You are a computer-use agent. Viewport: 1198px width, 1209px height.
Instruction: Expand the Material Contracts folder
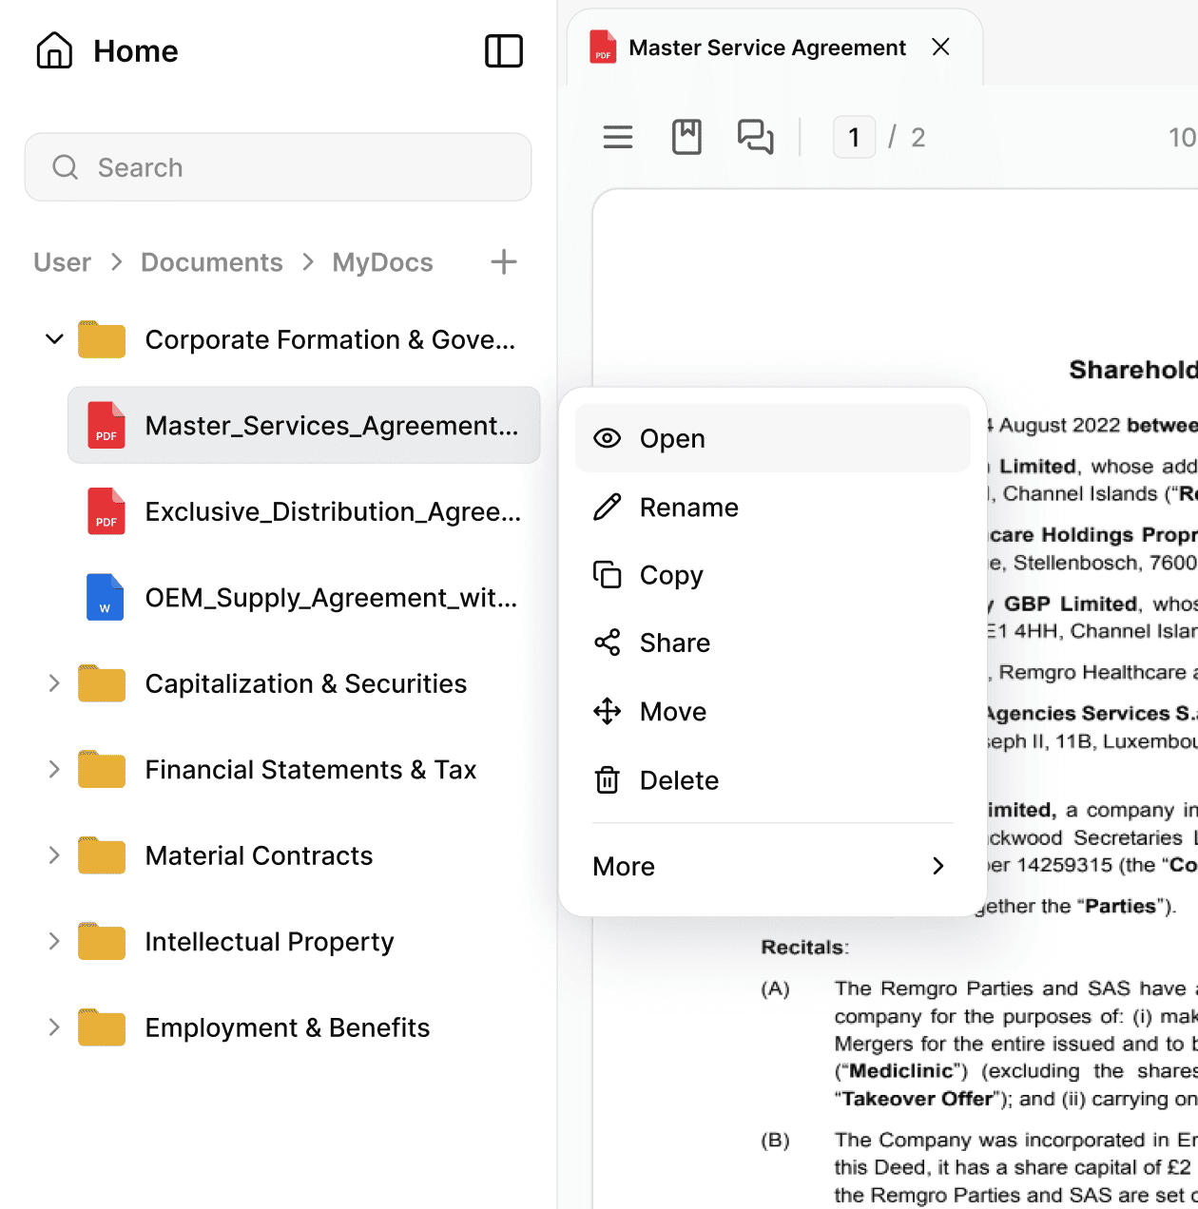tap(54, 854)
